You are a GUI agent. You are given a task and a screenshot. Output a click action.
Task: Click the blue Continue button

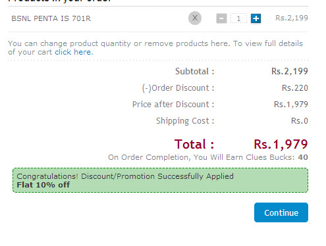(281, 212)
